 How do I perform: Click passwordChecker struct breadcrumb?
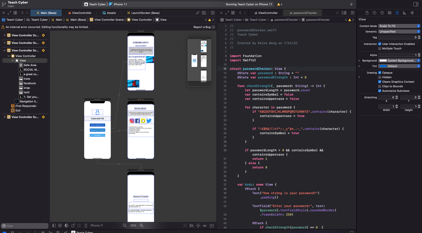316,20
